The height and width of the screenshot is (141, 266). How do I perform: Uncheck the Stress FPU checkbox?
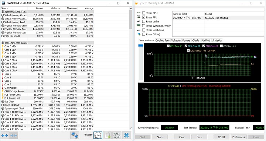(144, 17)
